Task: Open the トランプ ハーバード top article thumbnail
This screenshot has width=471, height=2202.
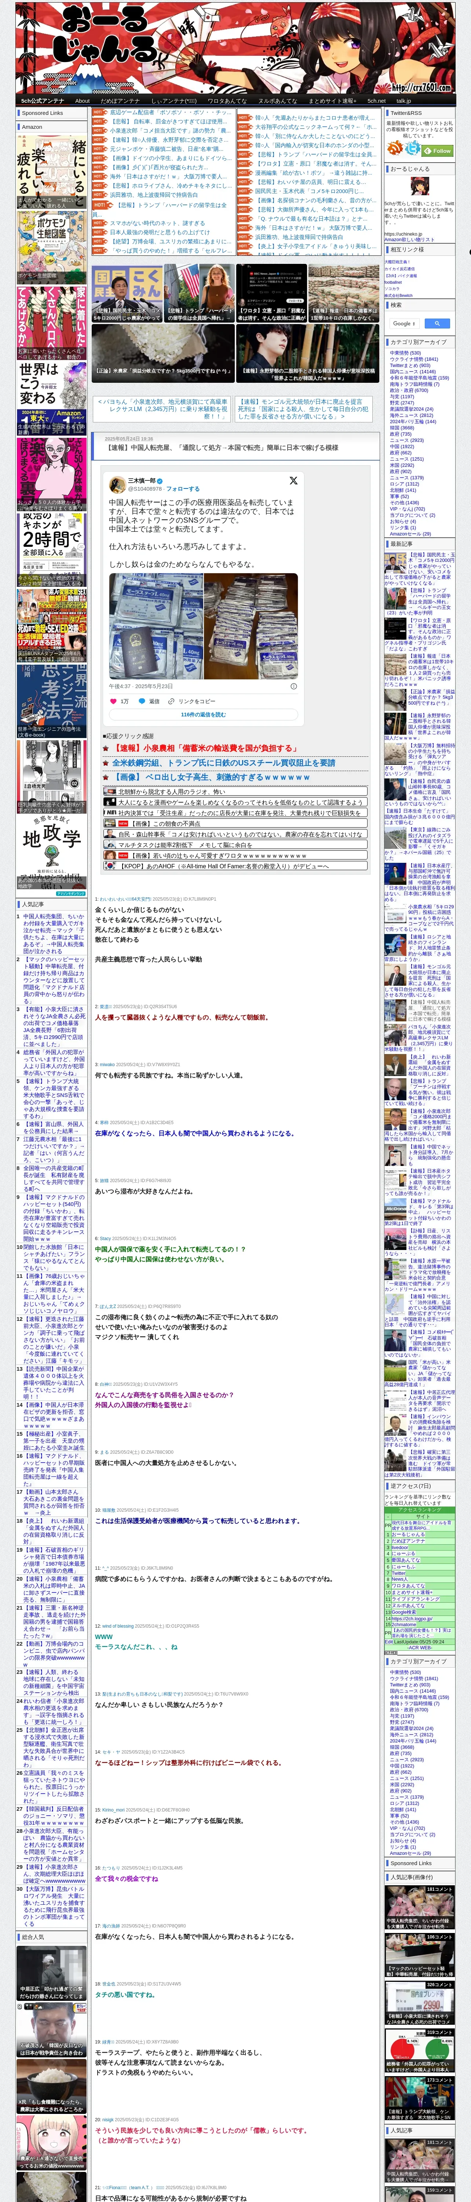Action: (x=198, y=292)
